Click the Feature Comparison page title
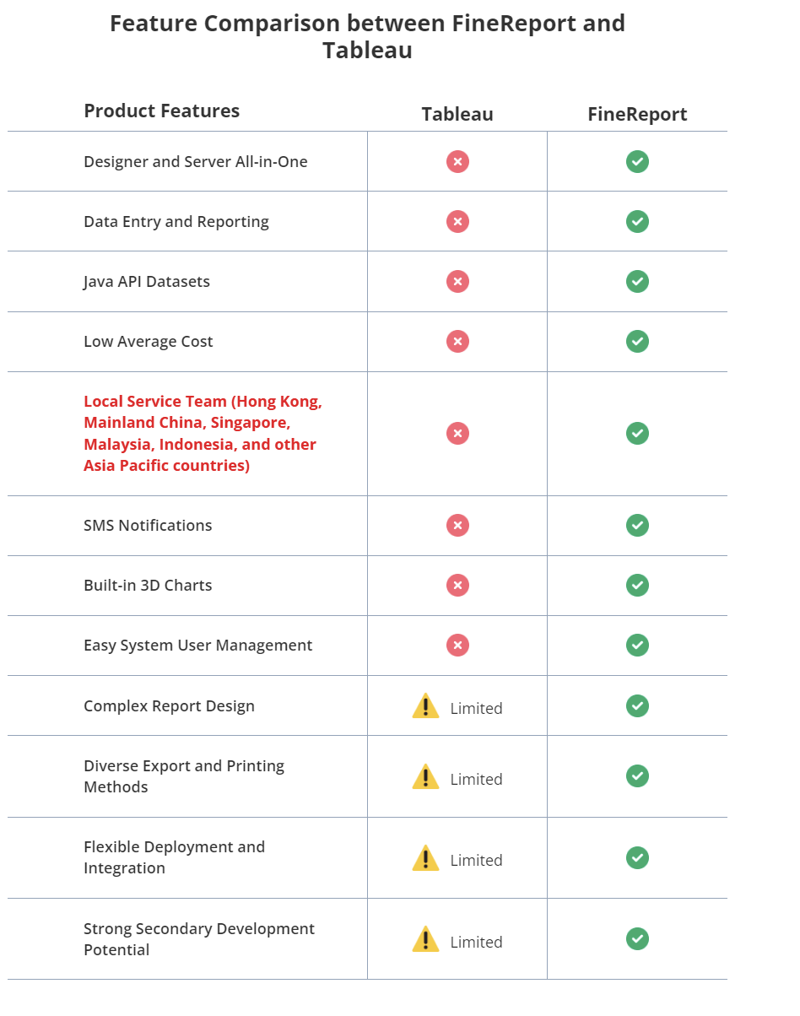Screen dimensions: 800x1016 click(x=367, y=36)
